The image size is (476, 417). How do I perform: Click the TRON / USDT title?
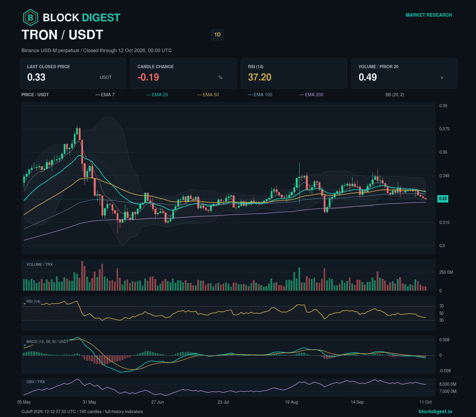62,35
